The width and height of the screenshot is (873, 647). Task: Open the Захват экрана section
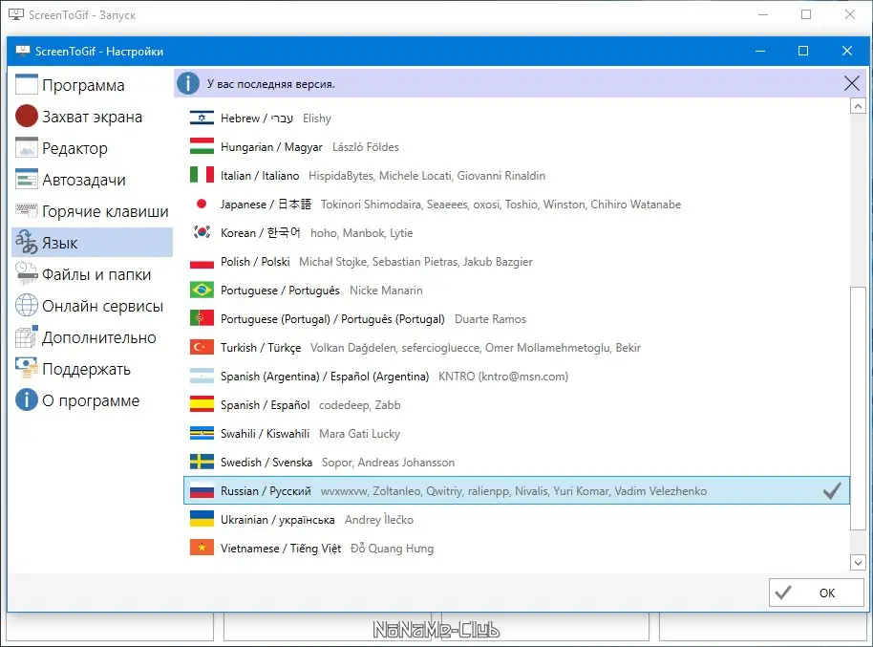click(x=92, y=117)
